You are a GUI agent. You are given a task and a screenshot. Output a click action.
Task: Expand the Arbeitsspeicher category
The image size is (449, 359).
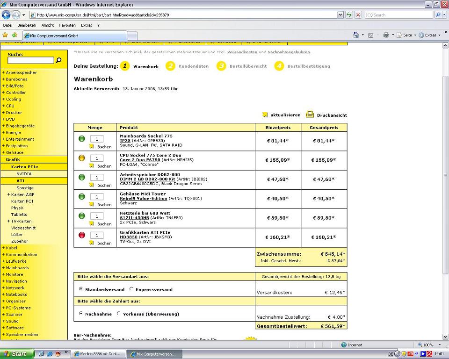[x=3, y=72]
